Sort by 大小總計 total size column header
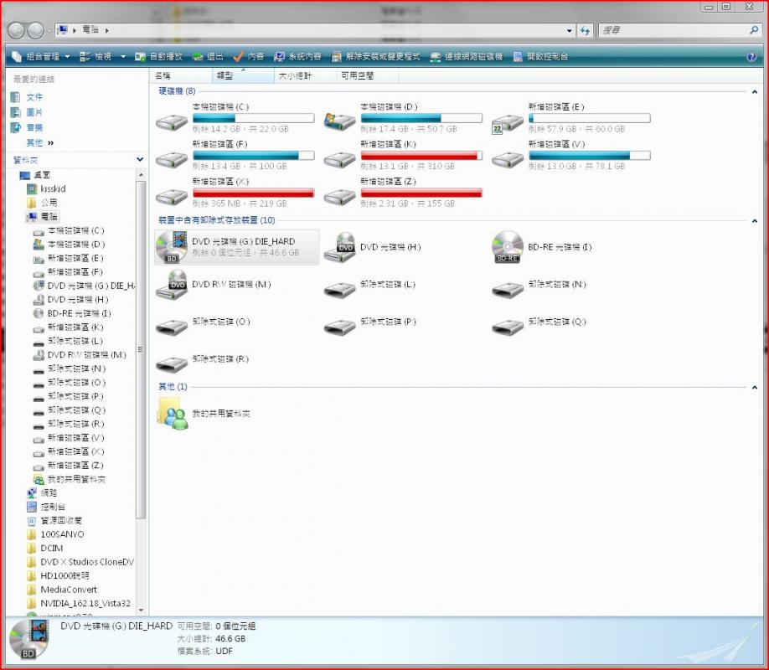 306,76
